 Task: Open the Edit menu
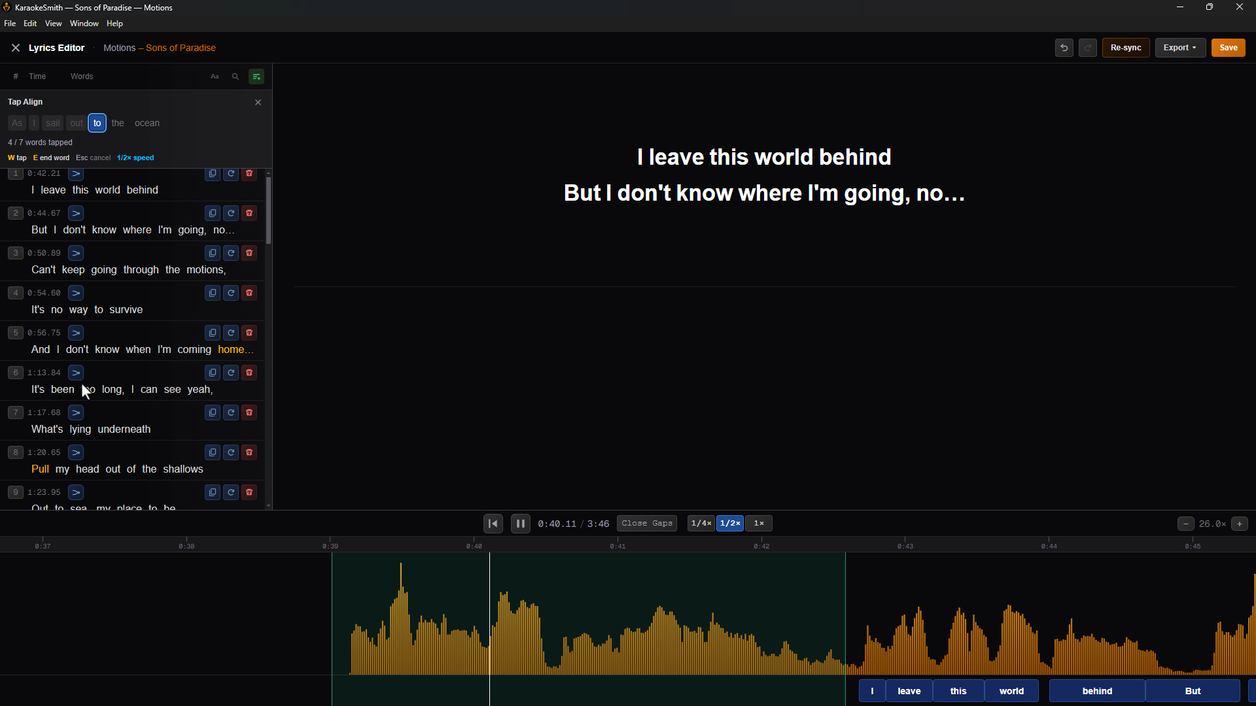coord(30,24)
